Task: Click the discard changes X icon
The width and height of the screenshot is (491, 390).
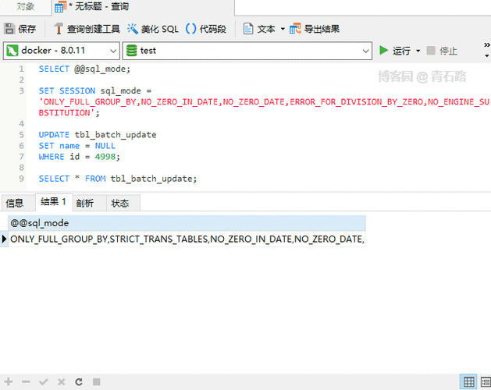Action: coord(61,382)
